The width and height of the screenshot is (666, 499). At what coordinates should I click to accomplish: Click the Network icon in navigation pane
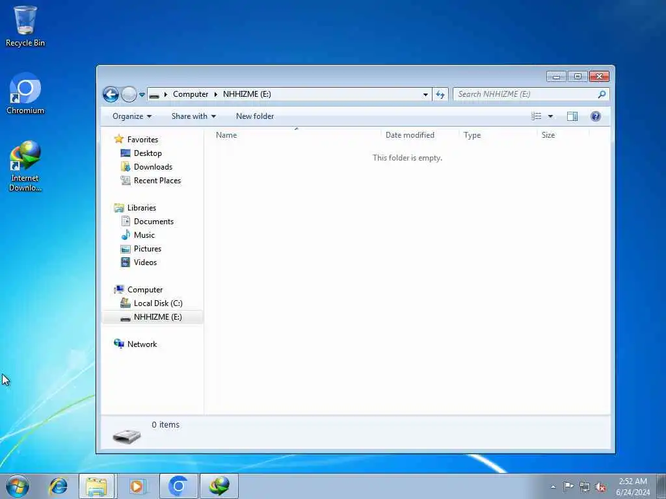(x=119, y=344)
